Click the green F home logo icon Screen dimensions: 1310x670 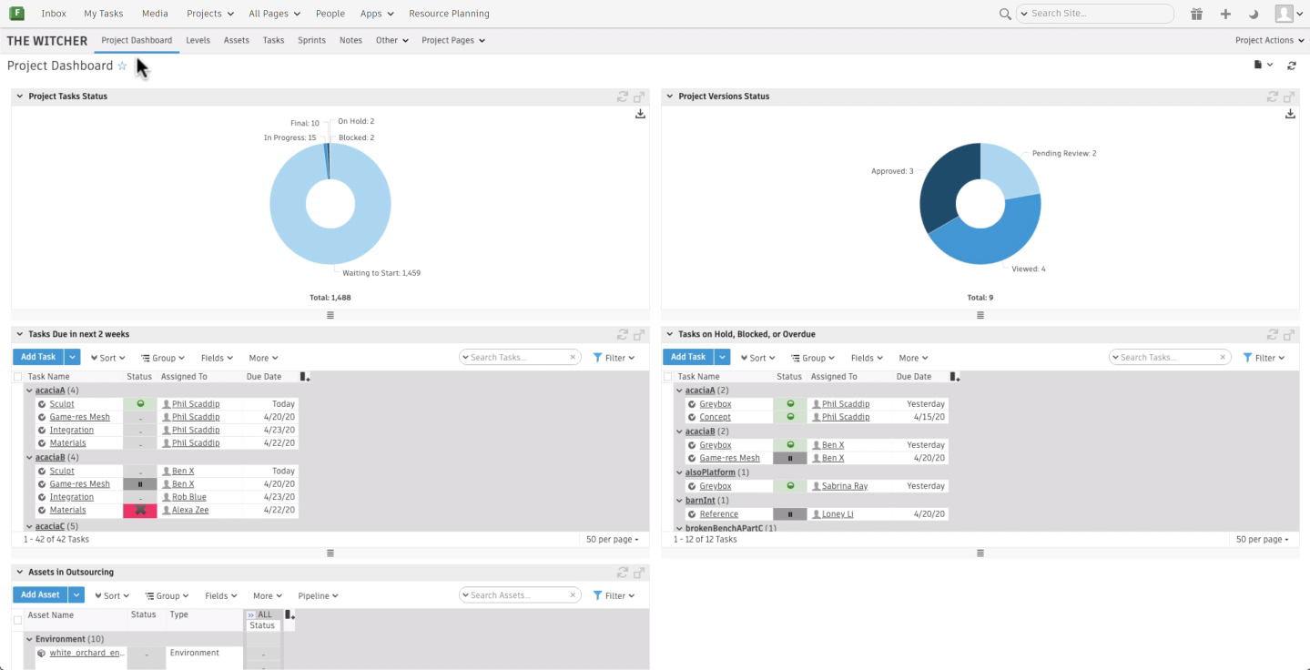(16, 14)
